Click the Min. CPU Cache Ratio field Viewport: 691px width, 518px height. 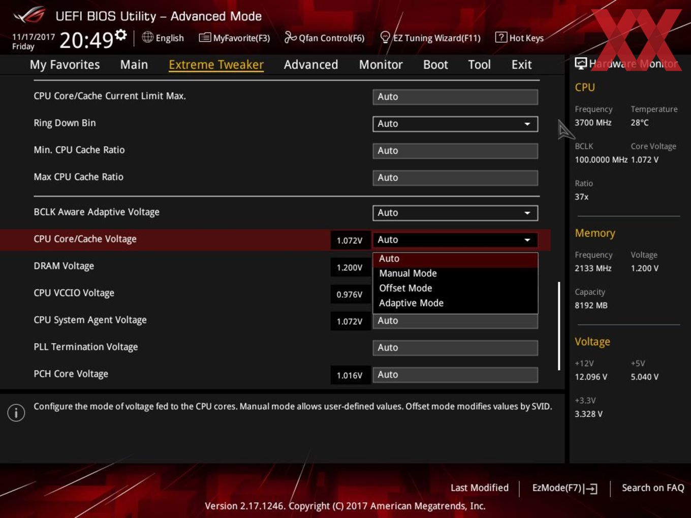(455, 151)
